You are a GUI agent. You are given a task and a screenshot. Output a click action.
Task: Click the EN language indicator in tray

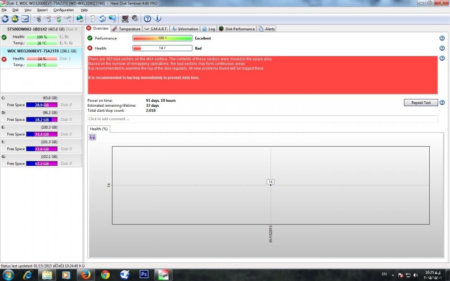(x=384, y=274)
